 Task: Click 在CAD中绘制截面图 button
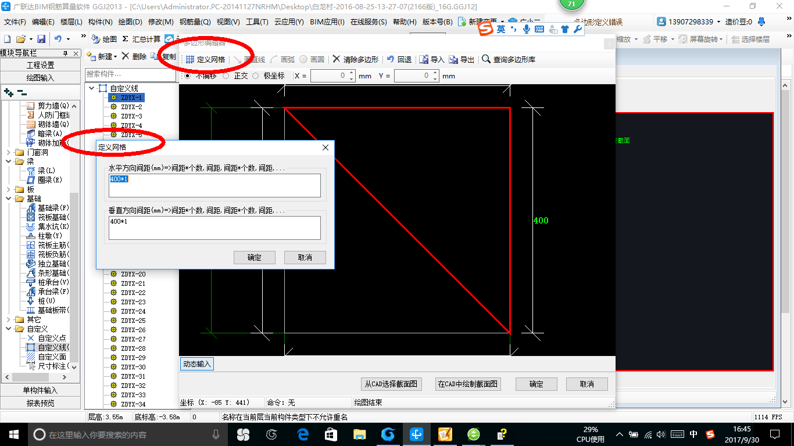468,384
